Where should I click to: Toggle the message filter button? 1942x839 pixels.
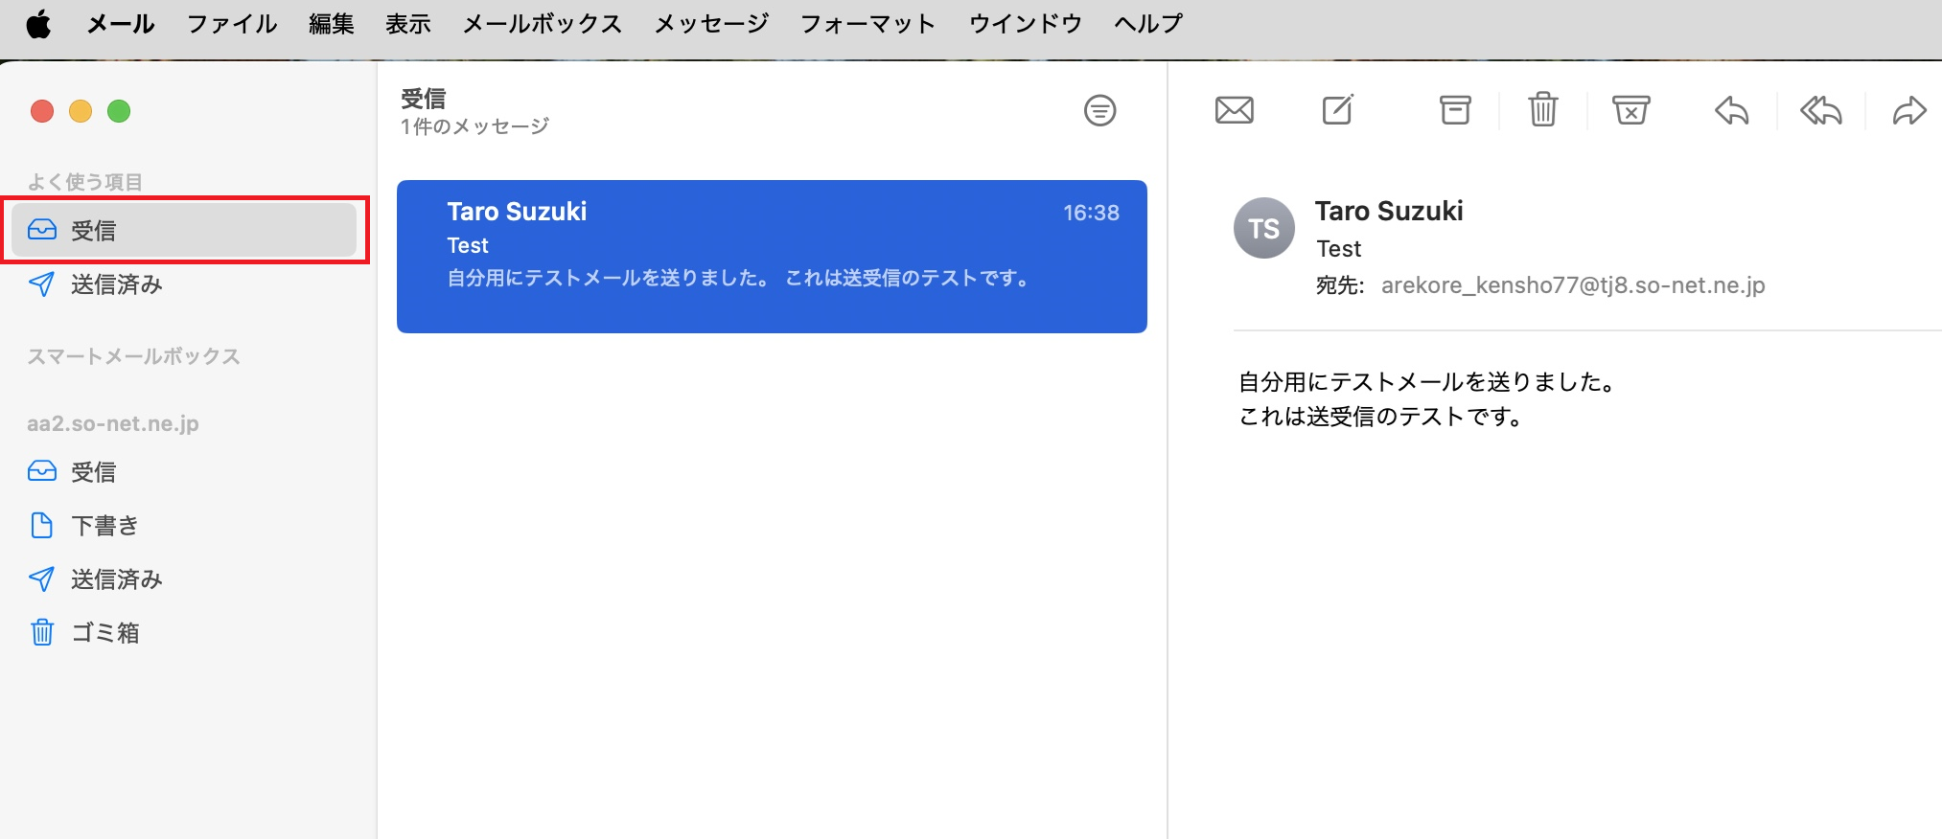[x=1099, y=111]
